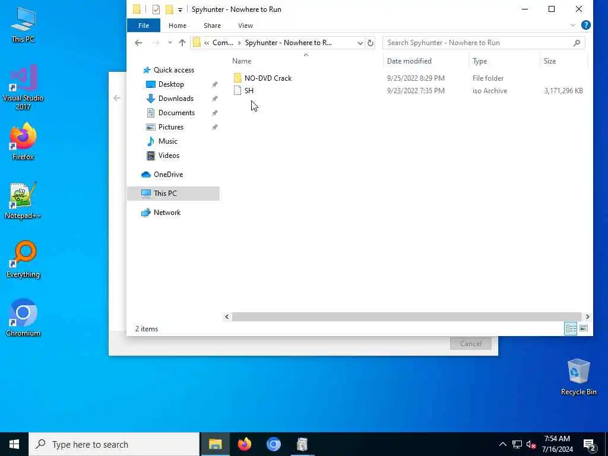This screenshot has width=608, height=456.
Task: Click the installer app icon in taskbar
Action: coord(302,444)
